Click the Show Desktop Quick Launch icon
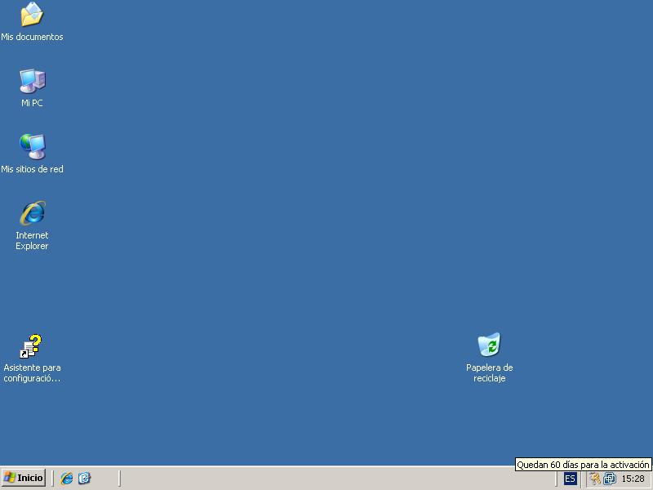The width and height of the screenshot is (653, 490). pos(84,478)
